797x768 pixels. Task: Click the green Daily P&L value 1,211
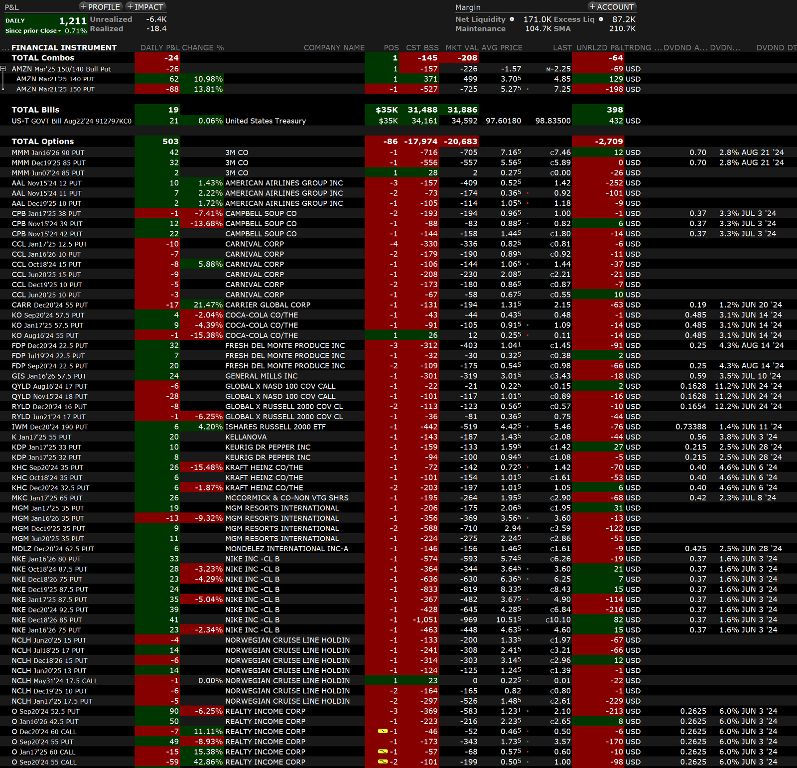tap(73, 21)
